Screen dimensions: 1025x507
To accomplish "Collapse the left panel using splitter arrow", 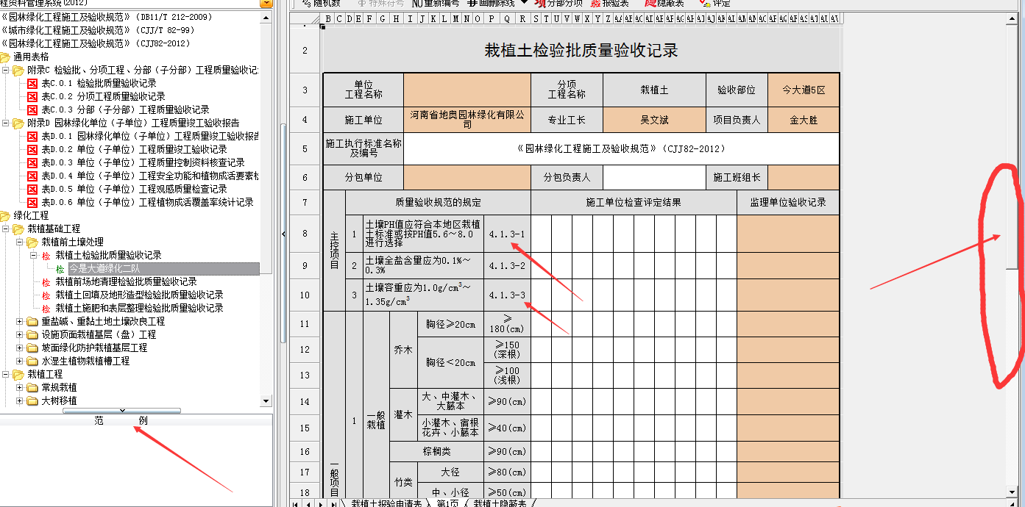I will [x=284, y=234].
